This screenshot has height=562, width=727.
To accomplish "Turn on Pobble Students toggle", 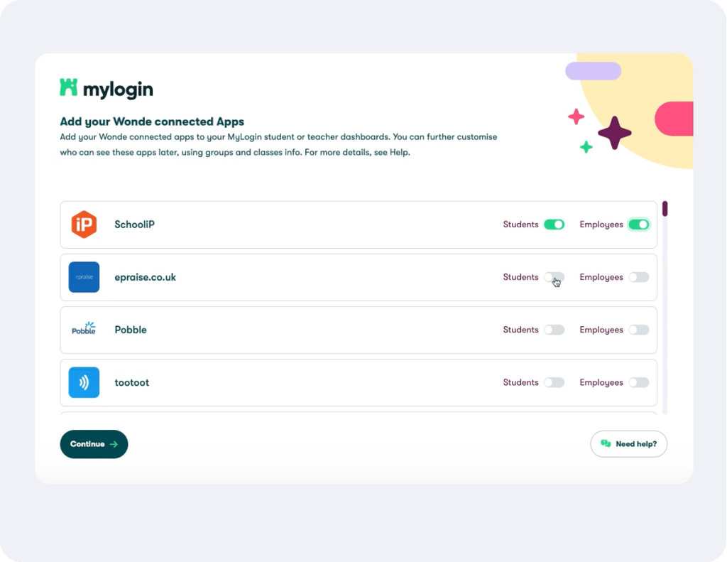I will coord(554,330).
